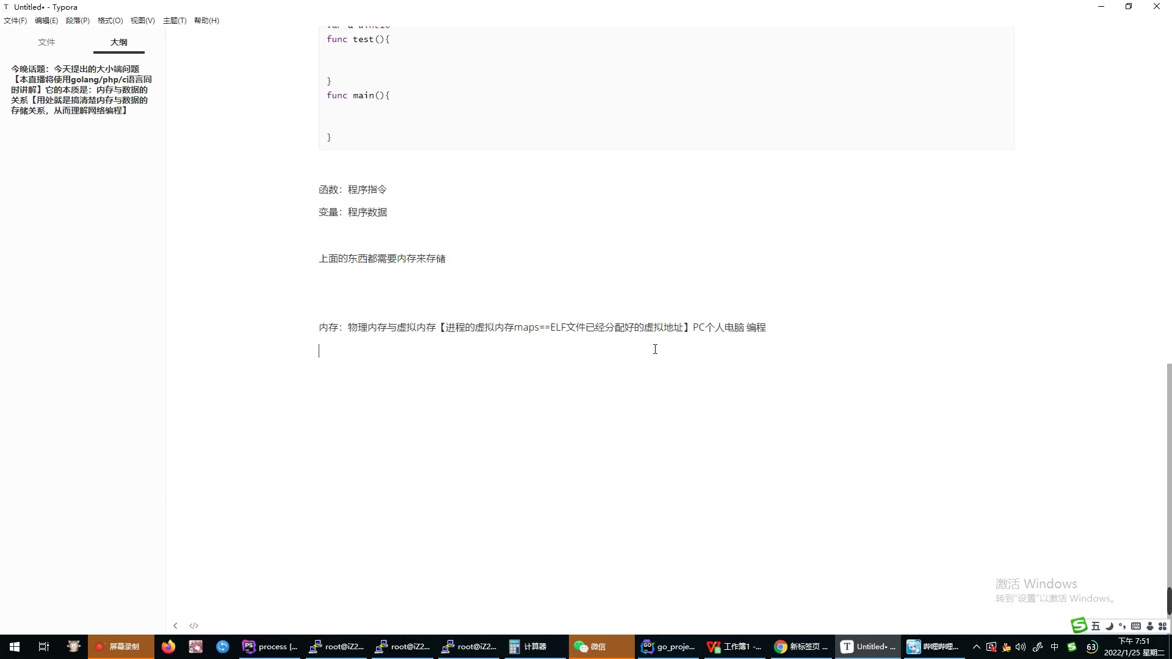Click the vertical scrollbar thumb

(x=1169, y=600)
